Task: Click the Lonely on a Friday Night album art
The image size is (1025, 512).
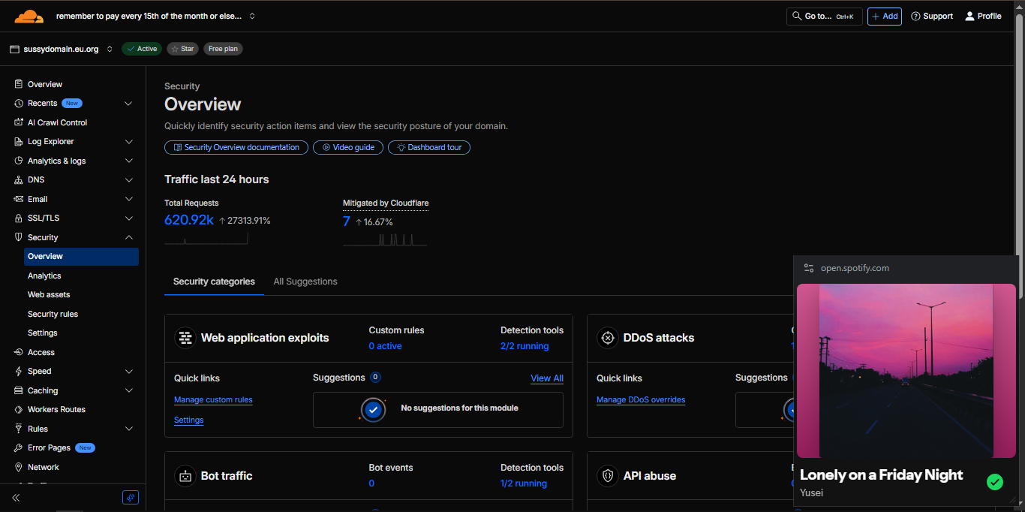Action: point(906,370)
